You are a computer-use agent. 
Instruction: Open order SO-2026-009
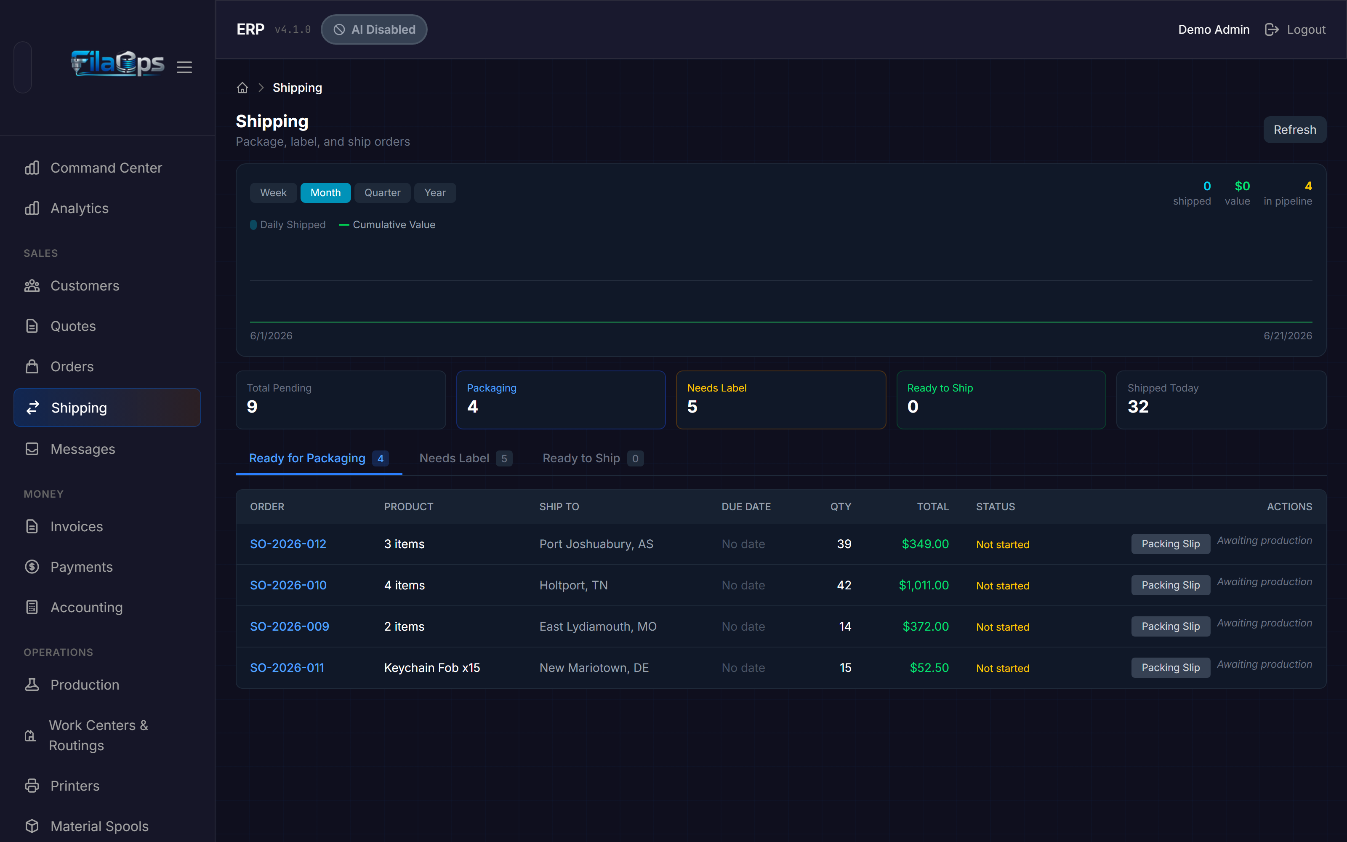click(290, 626)
